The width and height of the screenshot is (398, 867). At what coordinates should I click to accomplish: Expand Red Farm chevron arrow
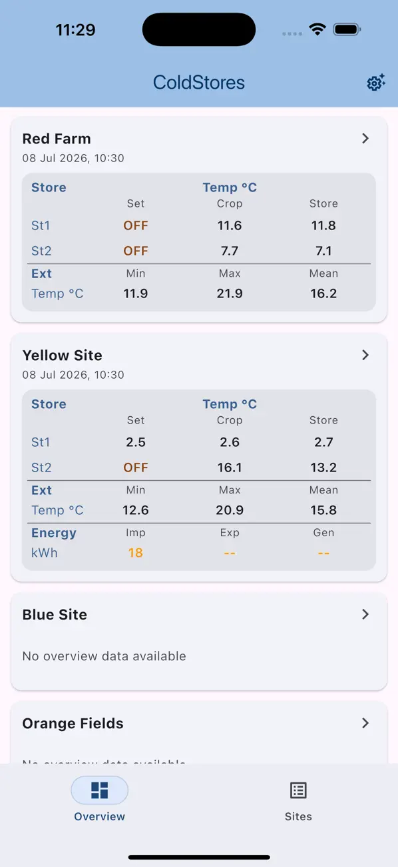(x=365, y=139)
